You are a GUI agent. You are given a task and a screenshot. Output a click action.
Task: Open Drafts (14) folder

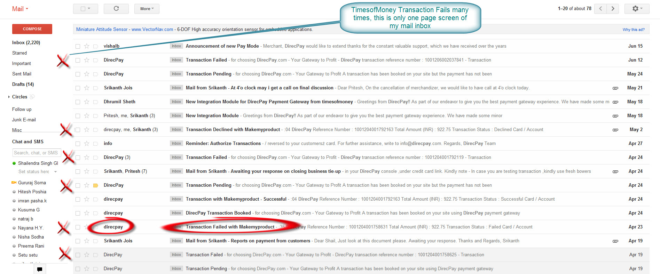point(23,84)
